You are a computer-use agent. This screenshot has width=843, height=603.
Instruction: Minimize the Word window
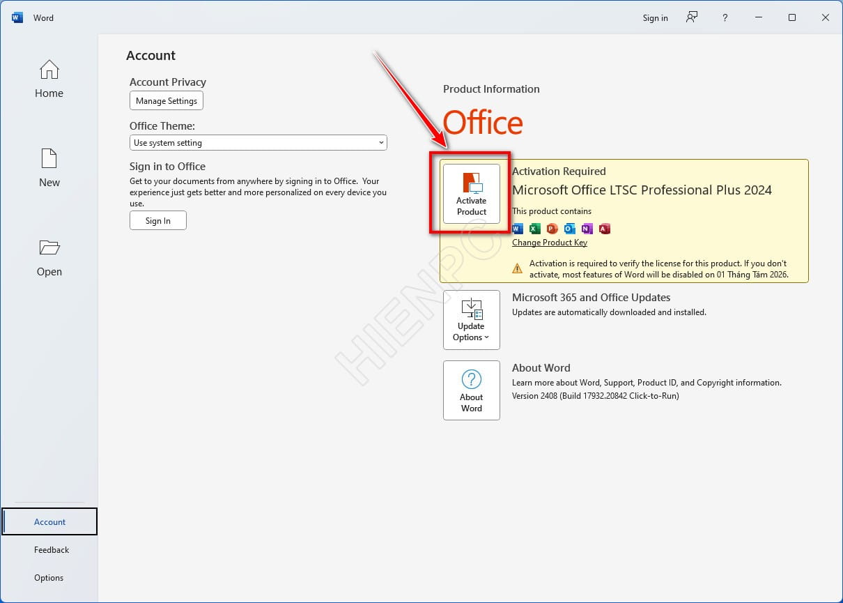coord(759,17)
